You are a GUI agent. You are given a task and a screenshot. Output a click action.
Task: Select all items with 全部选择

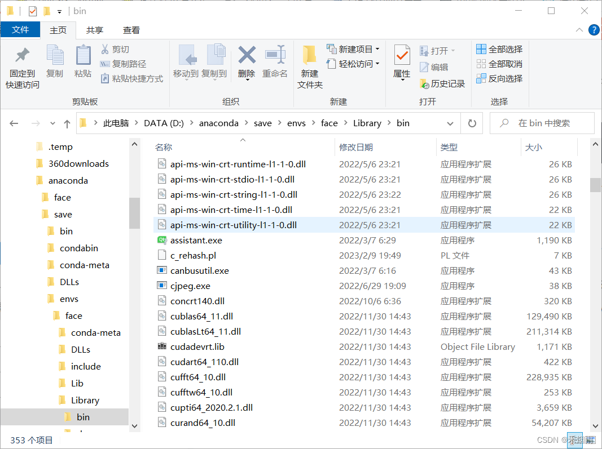(x=499, y=49)
